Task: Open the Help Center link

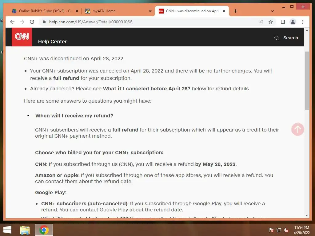Action: [52, 41]
